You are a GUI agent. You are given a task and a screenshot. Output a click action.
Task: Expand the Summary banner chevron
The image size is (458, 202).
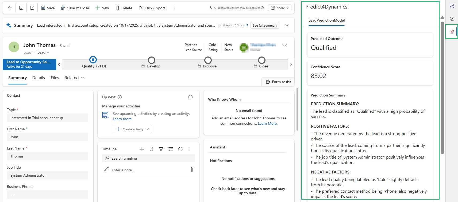tap(287, 25)
